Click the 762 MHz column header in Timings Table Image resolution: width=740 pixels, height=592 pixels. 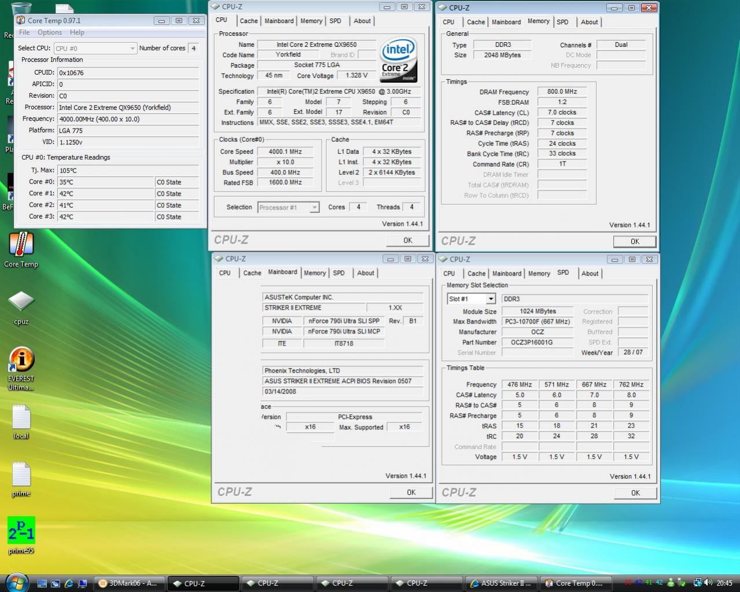point(631,384)
